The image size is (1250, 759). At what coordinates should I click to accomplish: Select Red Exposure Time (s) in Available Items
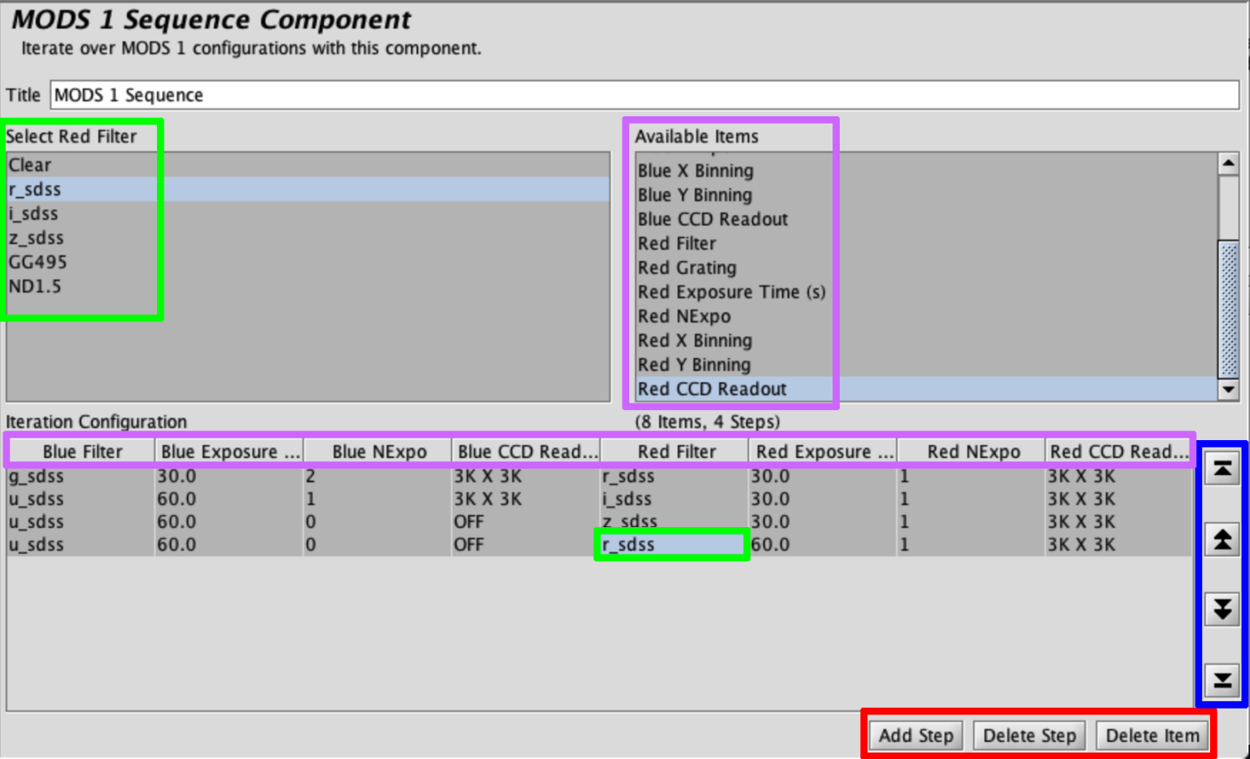point(926,292)
